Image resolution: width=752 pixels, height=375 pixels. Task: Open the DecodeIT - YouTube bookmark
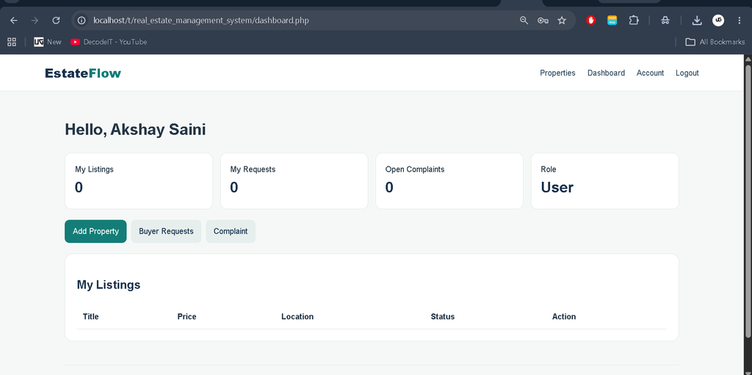[109, 42]
